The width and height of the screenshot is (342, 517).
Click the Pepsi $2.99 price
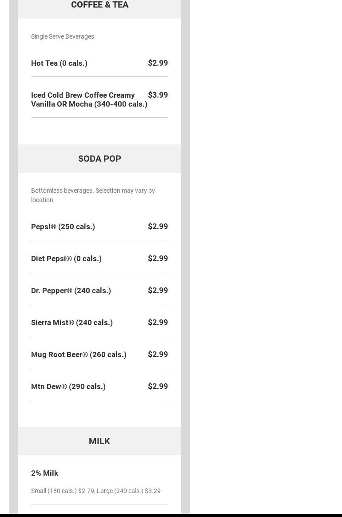pos(158,227)
